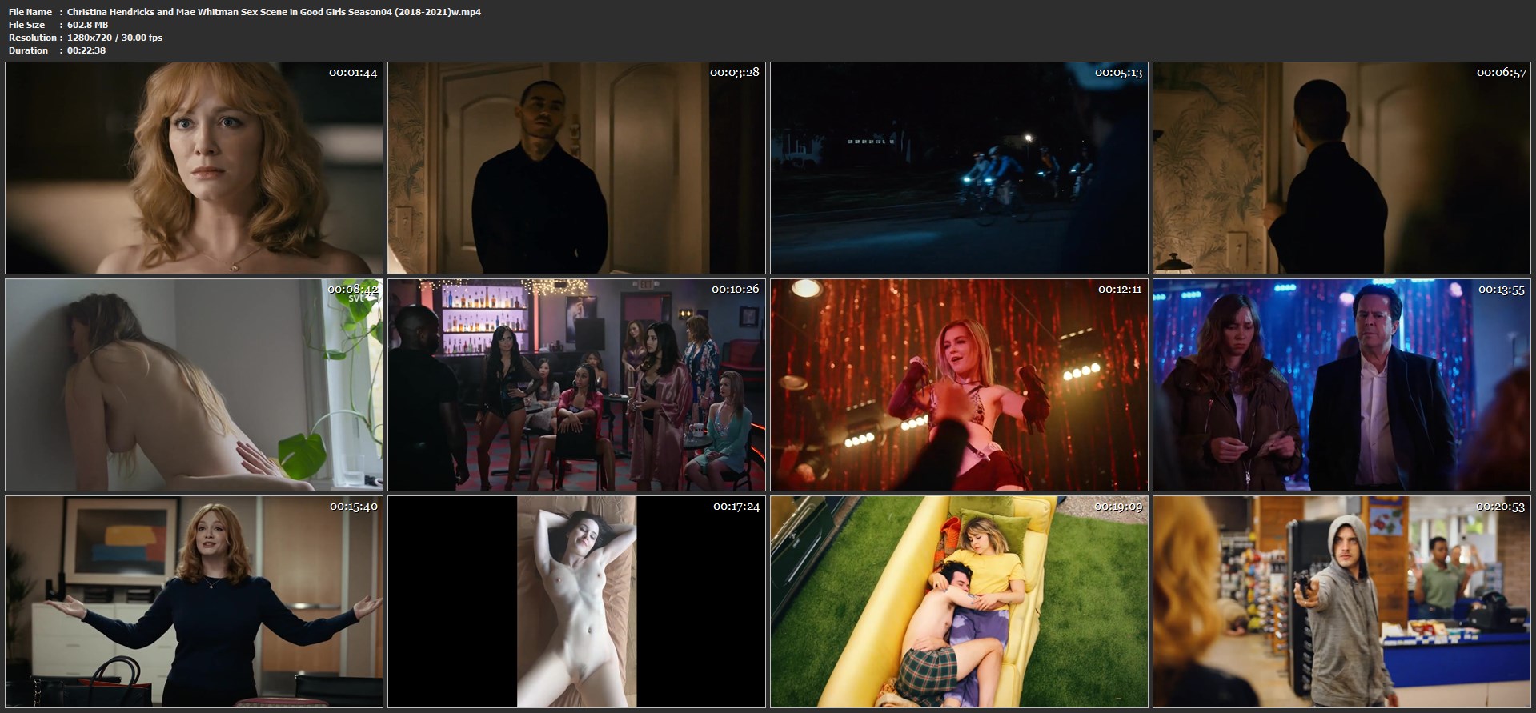This screenshot has height=713, width=1536.
Task: Open the thumbnail of man standing by door
Action: coord(576,168)
